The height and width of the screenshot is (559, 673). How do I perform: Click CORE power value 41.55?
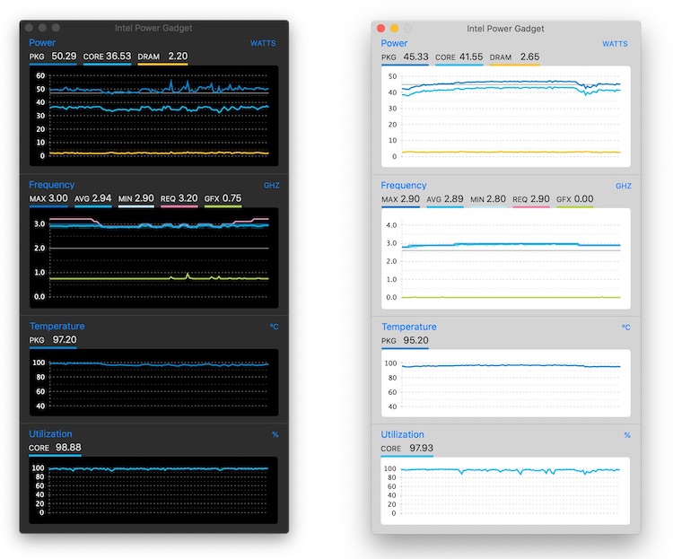click(471, 57)
